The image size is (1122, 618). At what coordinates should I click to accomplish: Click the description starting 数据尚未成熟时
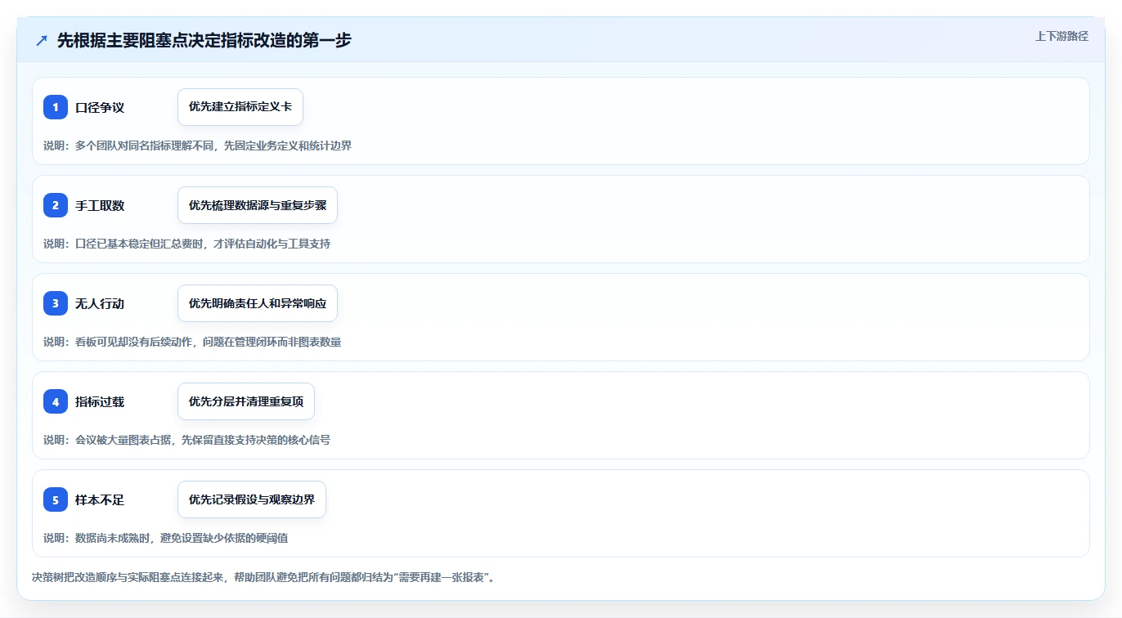point(165,538)
